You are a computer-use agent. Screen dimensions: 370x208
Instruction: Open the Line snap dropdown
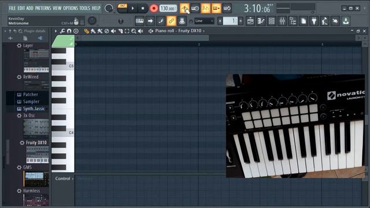click(x=204, y=21)
